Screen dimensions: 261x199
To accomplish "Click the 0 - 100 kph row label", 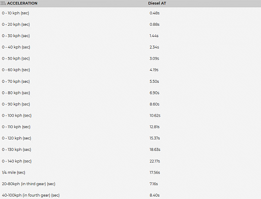I will [x=16, y=115].
